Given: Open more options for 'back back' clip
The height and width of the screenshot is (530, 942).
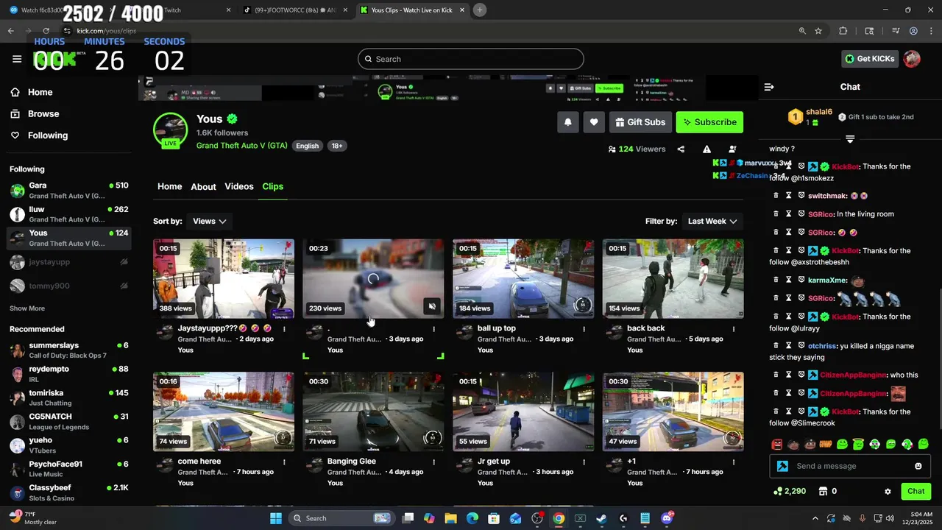Looking at the screenshot, I should click(733, 329).
